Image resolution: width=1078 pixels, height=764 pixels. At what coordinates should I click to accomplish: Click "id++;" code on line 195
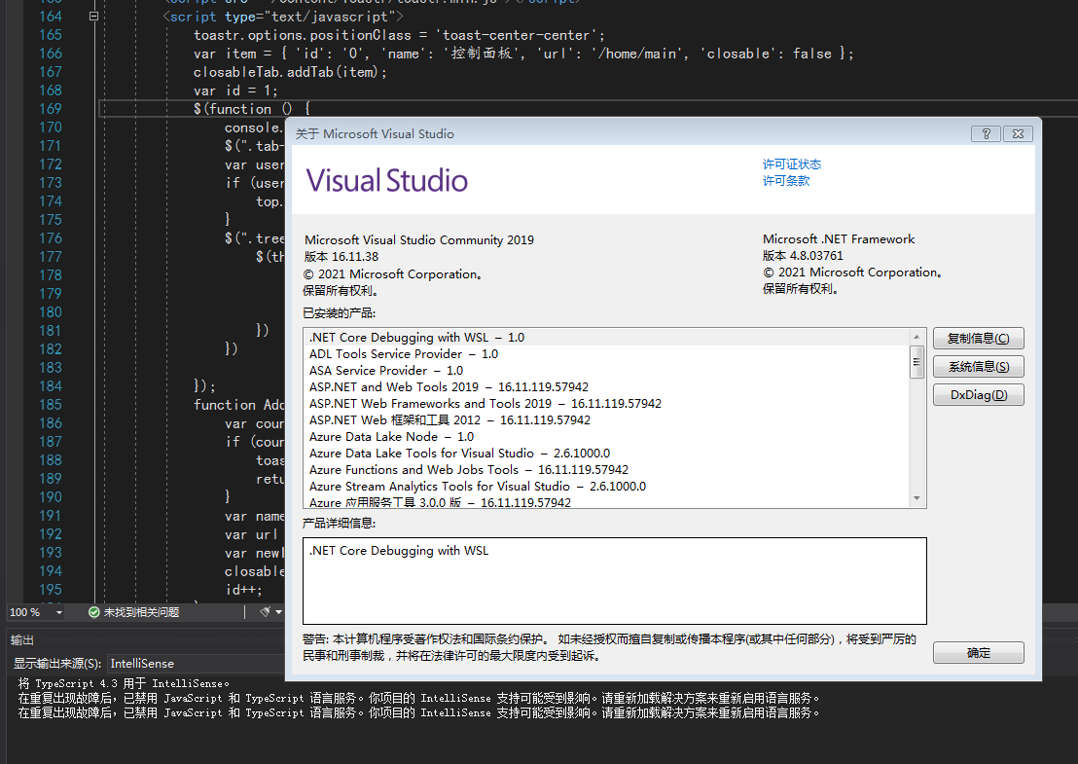point(243,590)
